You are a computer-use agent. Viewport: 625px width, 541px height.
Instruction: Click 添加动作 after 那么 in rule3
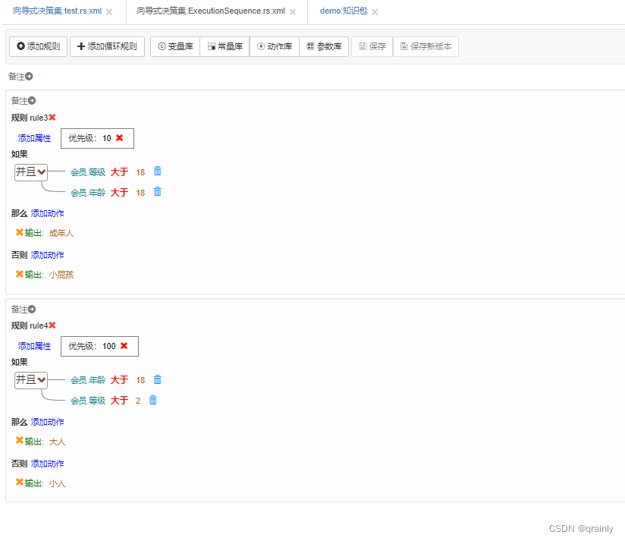[x=48, y=214]
